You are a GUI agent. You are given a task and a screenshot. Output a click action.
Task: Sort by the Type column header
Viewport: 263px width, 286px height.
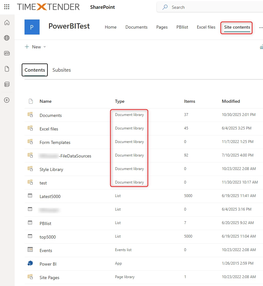pos(120,101)
